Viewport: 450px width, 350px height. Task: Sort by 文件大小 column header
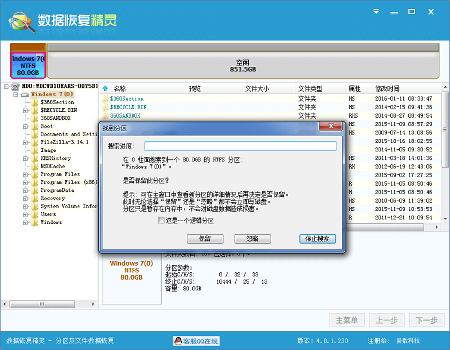(x=257, y=88)
